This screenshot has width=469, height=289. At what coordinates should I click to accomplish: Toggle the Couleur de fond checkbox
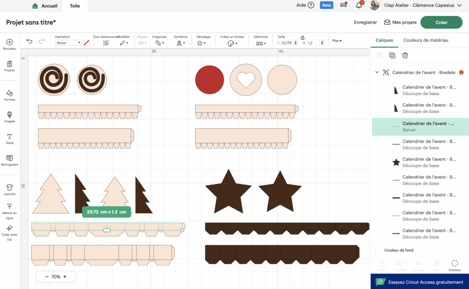click(x=379, y=250)
